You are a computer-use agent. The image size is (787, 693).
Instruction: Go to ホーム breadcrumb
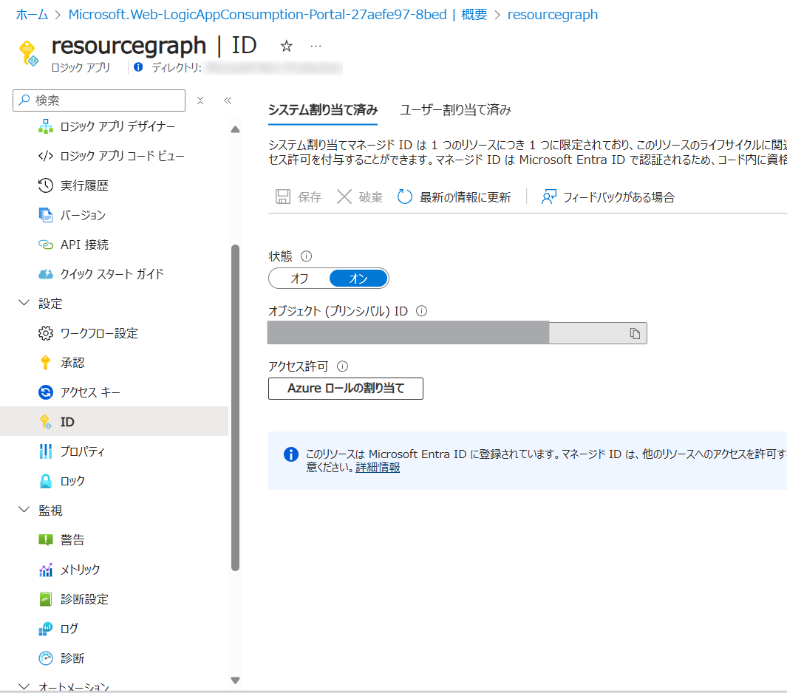point(32,15)
